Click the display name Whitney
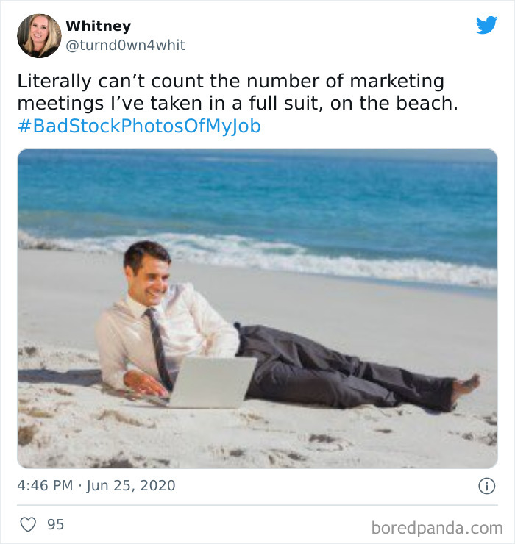 (98, 26)
